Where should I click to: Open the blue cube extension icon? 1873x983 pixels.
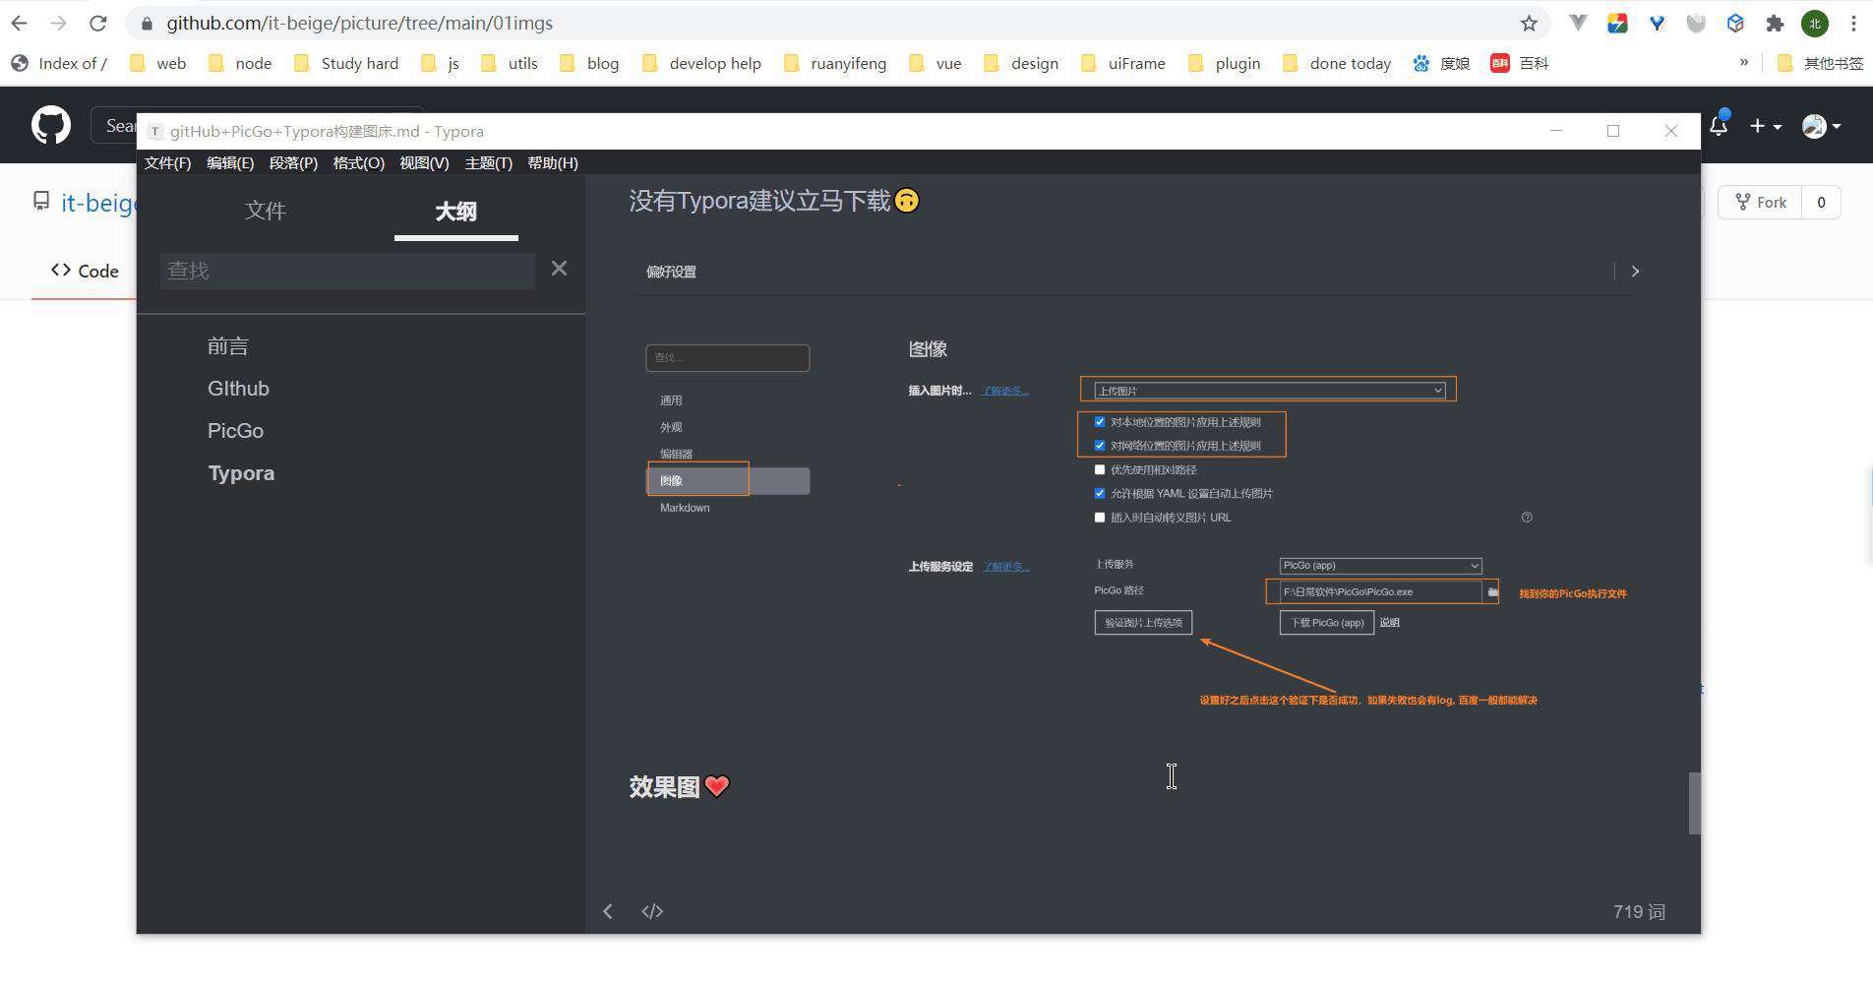[1735, 23]
